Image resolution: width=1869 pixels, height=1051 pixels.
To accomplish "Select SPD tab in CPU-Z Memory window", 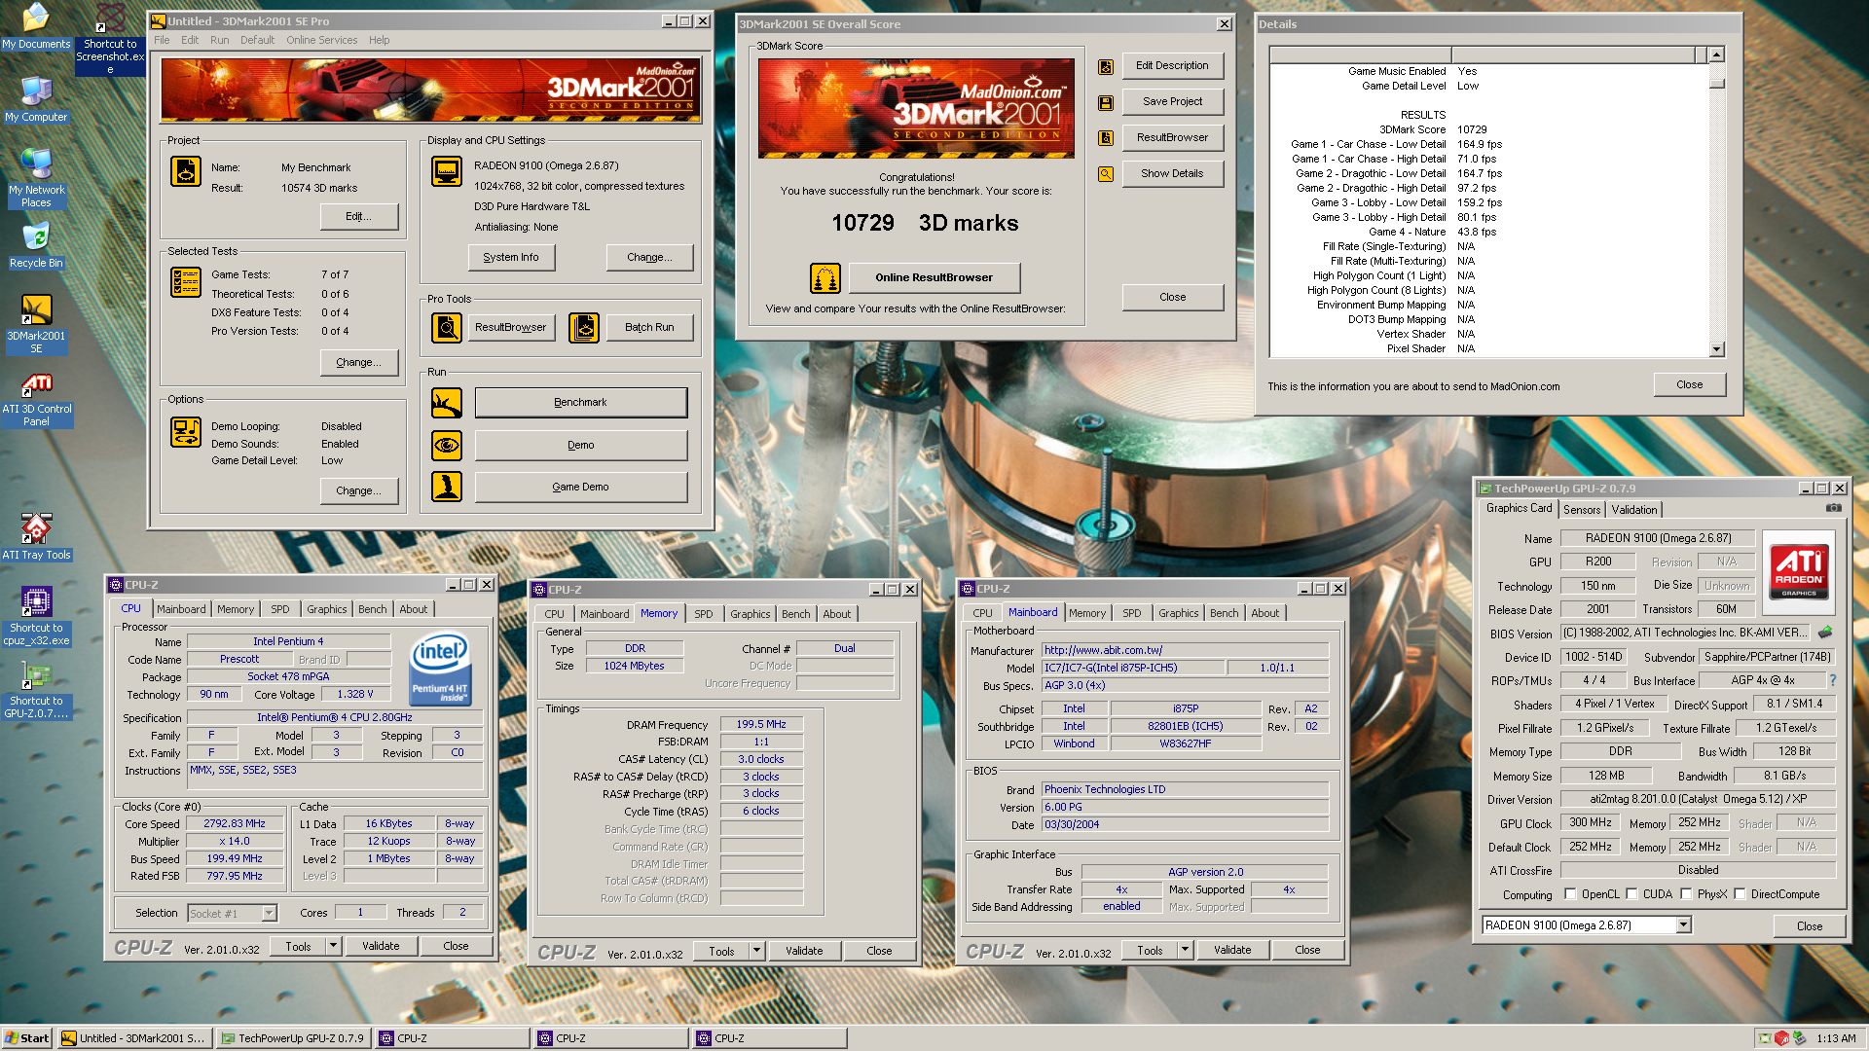I will pos(704,614).
